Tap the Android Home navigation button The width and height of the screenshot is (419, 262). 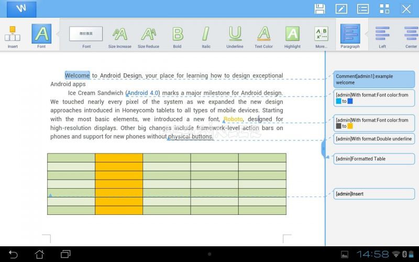39,254
